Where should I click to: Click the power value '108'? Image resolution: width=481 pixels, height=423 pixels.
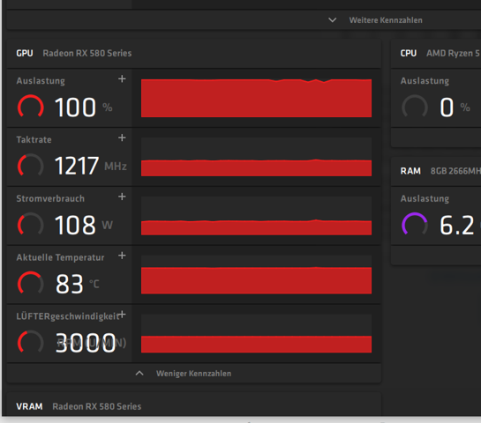pyautogui.click(x=75, y=225)
